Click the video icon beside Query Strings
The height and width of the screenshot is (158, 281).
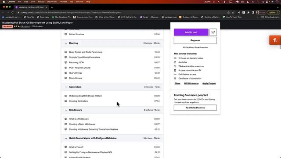coord(66,73)
